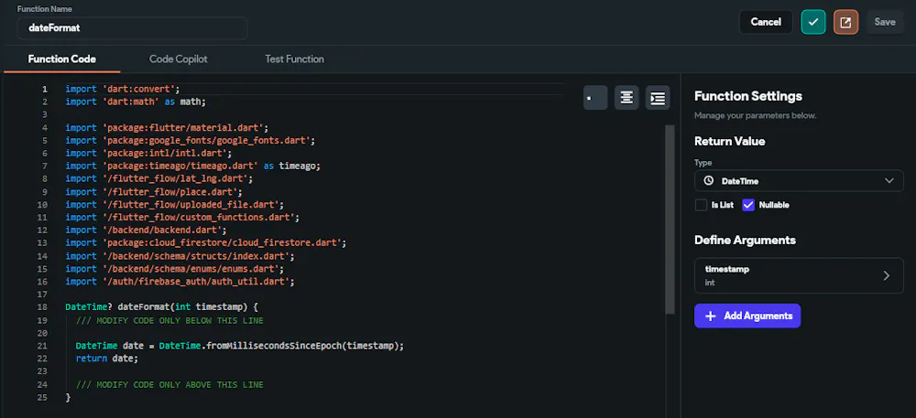Click the place.dart import line
Image resolution: width=916 pixels, height=418 pixels.
tap(154, 192)
